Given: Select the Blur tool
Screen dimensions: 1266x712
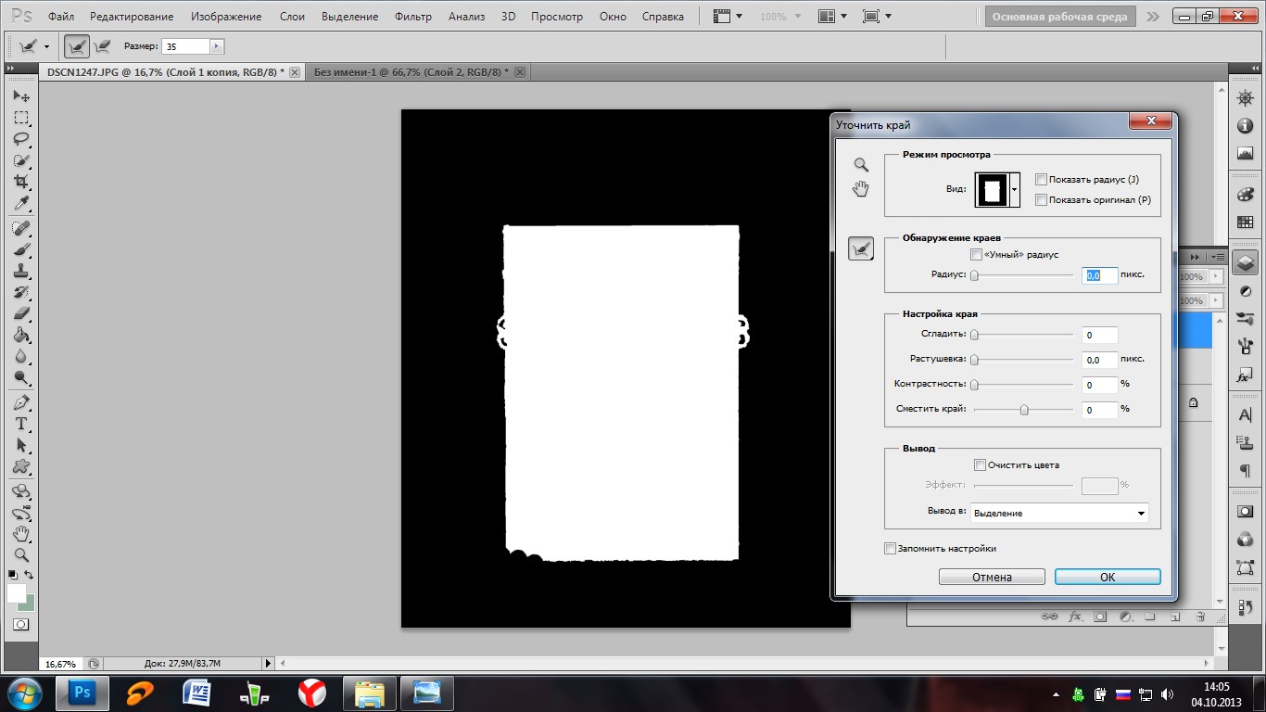Looking at the screenshot, I should click(21, 356).
